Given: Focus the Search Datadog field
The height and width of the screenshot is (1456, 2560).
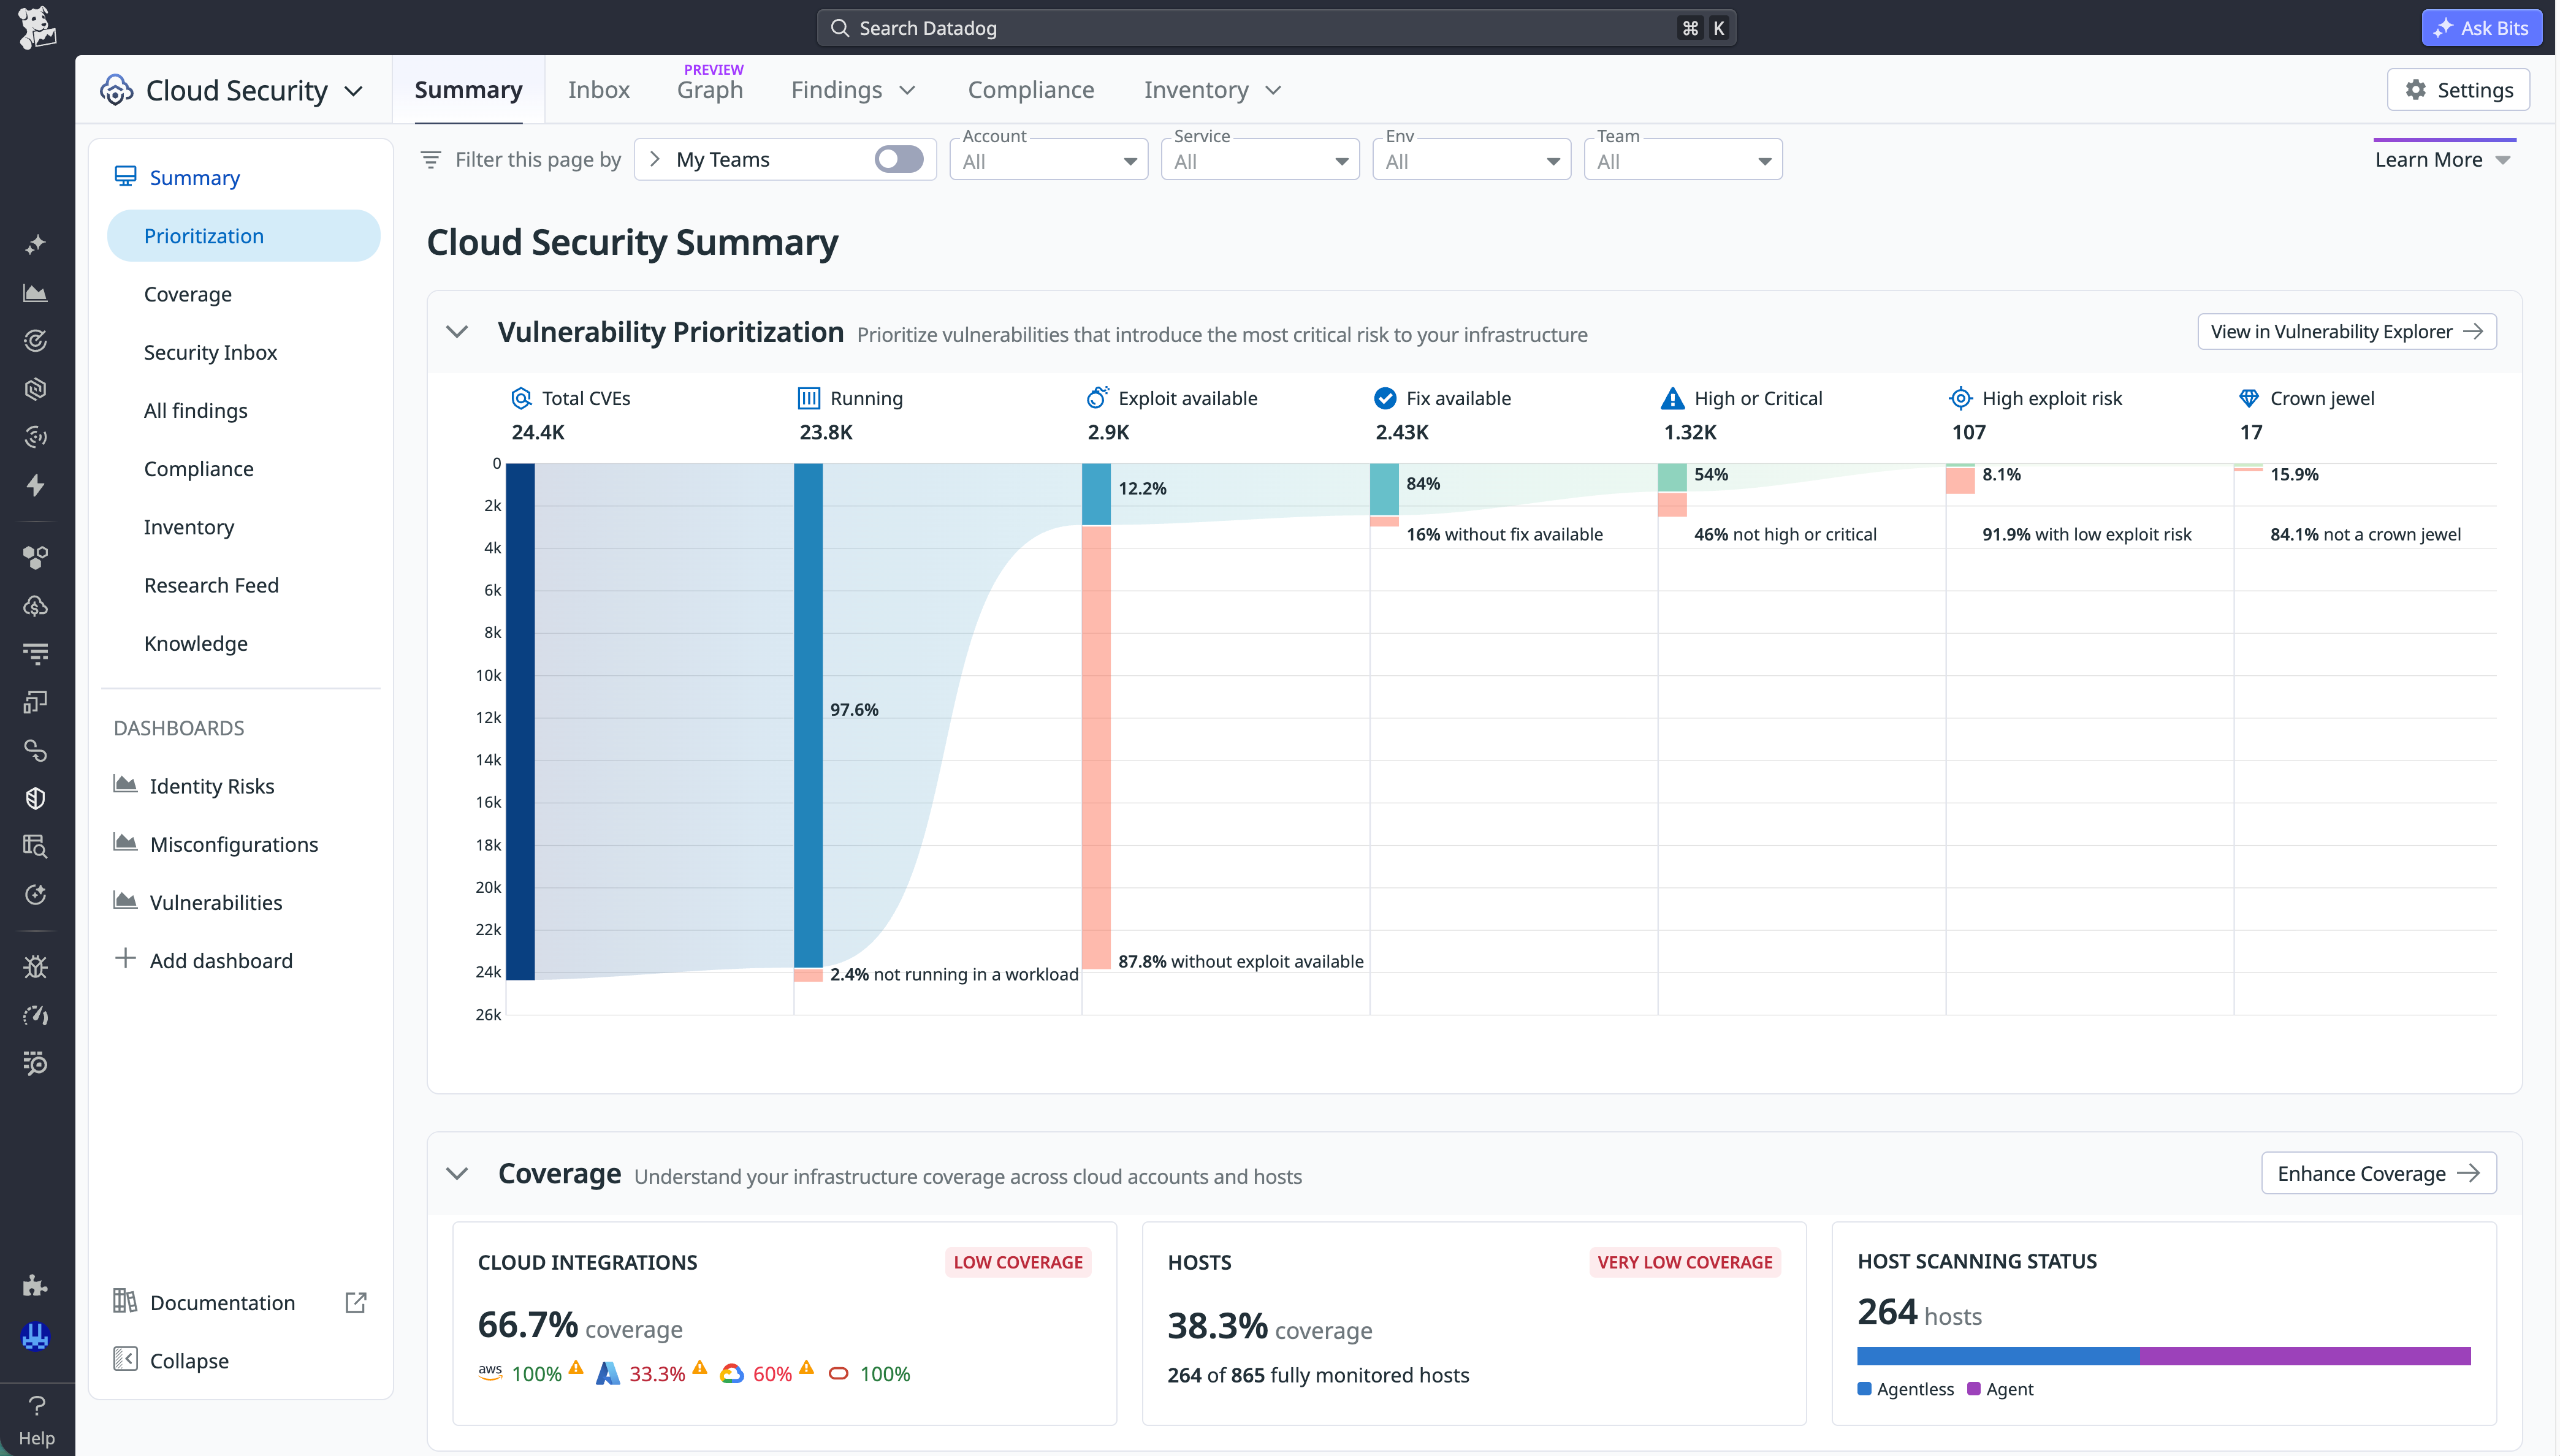Looking at the screenshot, I should (1276, 28).
